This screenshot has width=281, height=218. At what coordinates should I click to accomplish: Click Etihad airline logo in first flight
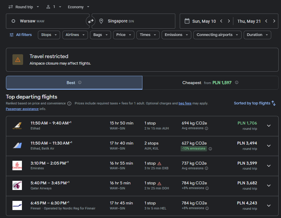pos(17,125)
